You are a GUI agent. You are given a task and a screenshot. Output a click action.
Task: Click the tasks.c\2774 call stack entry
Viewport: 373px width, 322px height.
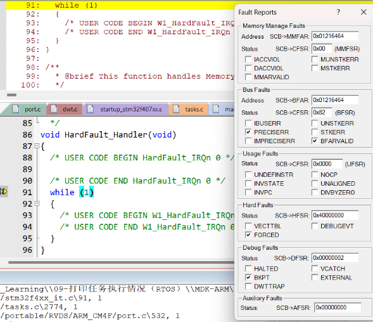[x=39, y=307]
